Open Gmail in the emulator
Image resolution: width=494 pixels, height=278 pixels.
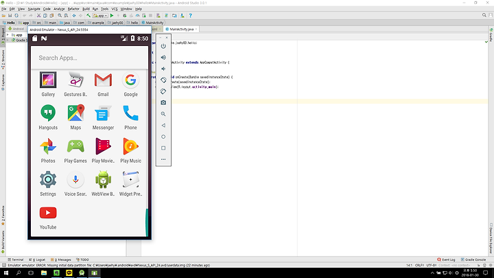click(x=103, y=80)
